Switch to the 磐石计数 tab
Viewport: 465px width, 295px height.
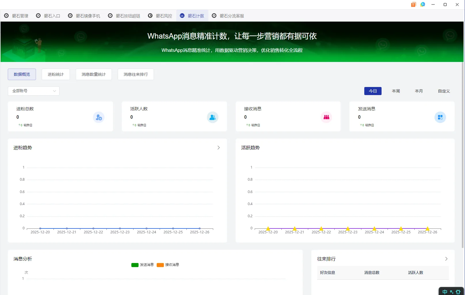coord(192,16)
